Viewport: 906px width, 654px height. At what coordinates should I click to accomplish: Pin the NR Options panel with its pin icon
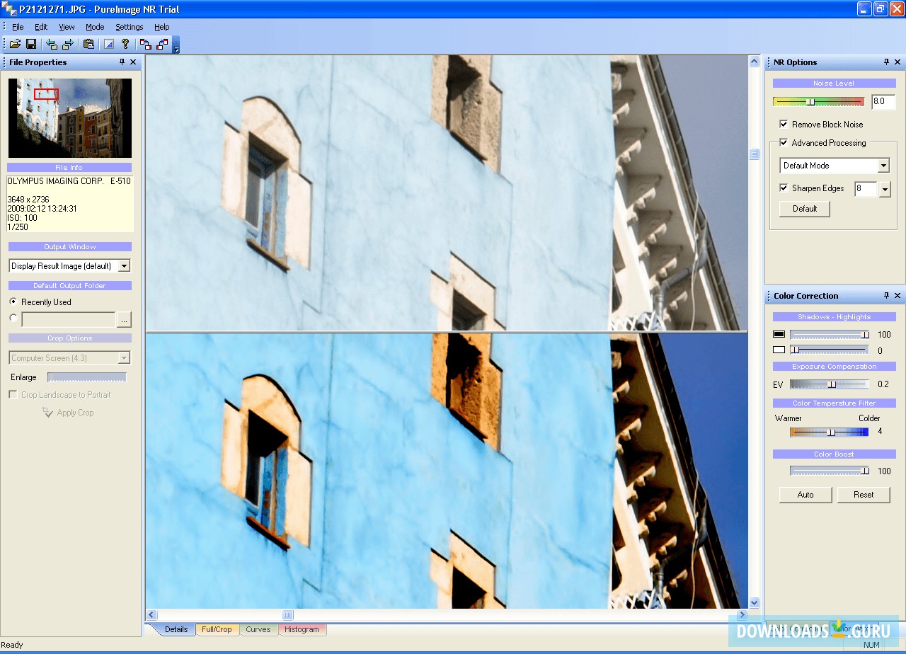[x=885, y=62]
